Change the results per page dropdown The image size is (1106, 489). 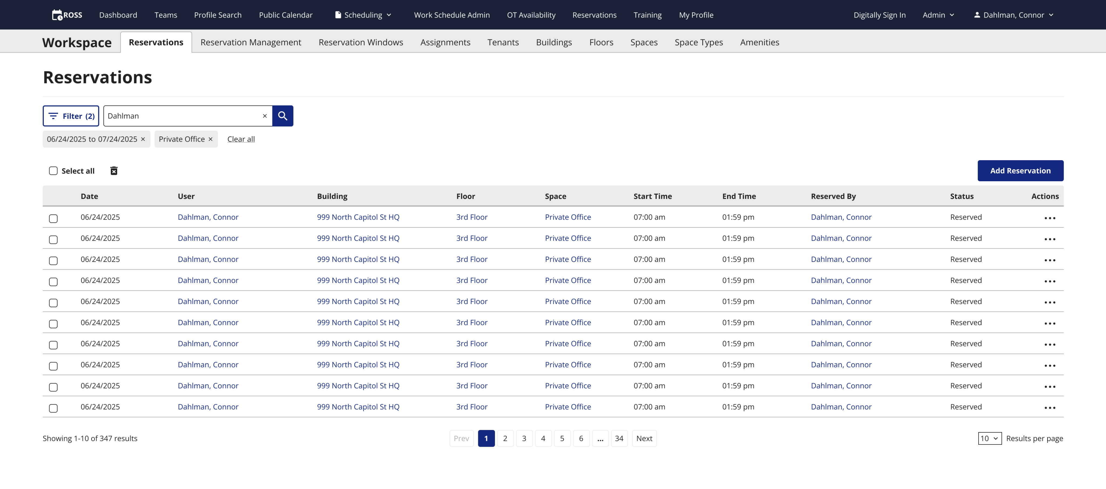point(989,438)
